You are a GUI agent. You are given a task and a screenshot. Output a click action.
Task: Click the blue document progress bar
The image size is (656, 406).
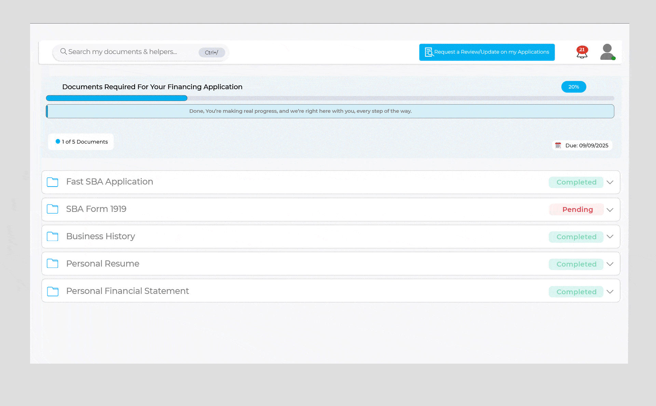pos(117,98)
